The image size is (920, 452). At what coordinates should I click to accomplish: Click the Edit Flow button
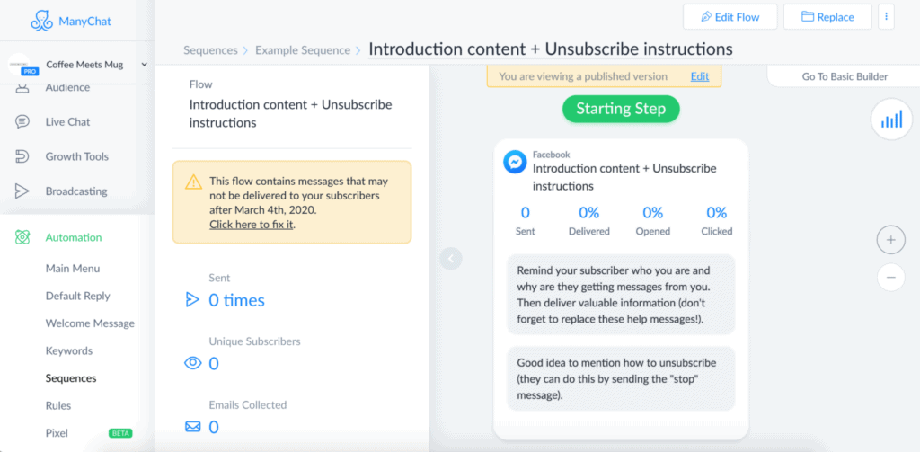click(730, 17)
